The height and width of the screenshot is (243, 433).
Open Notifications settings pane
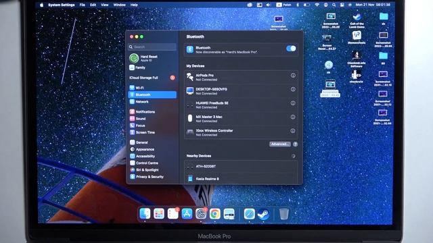[152, 111]
